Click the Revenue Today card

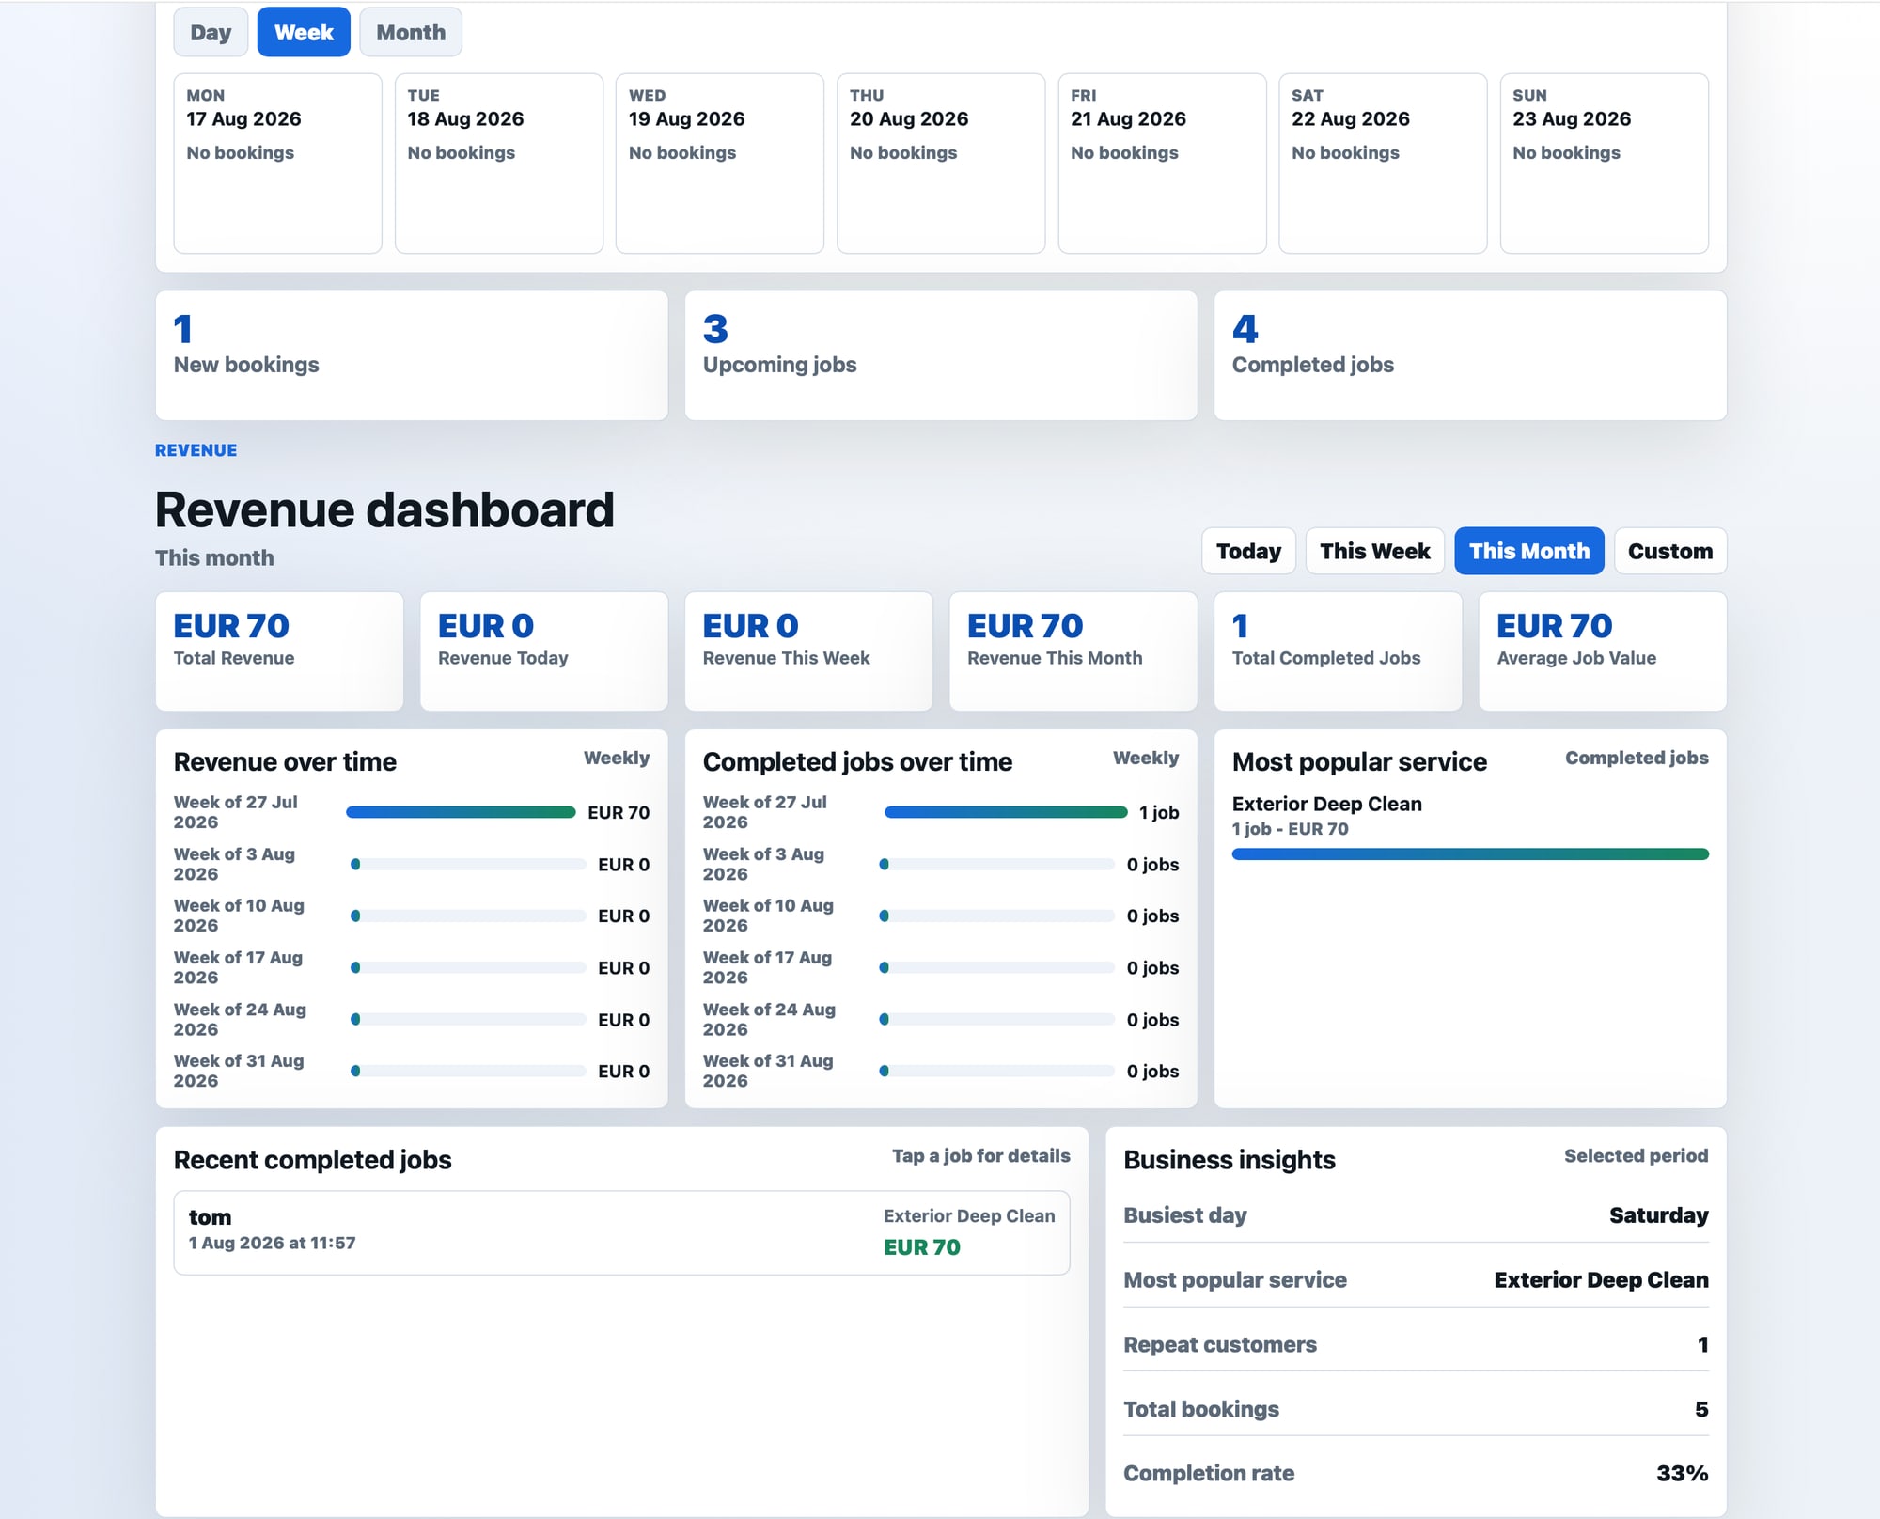[544, 651]
